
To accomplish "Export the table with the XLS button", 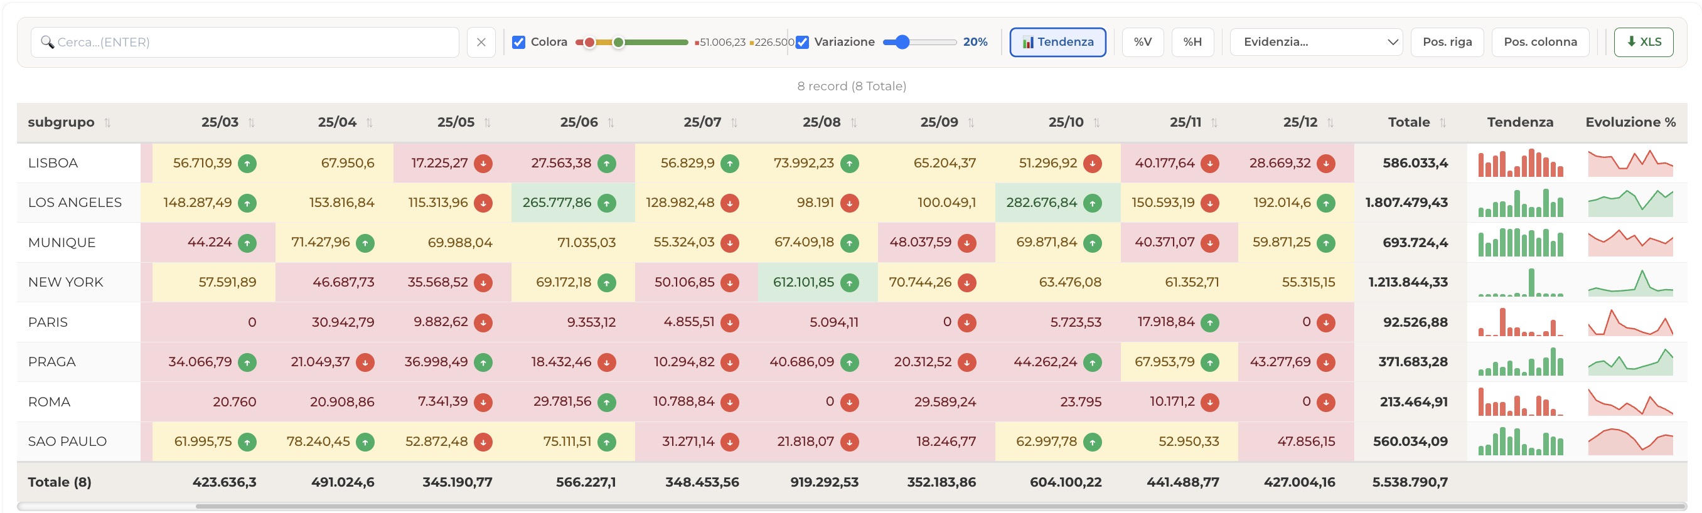I will click(x=1643, y=42).
